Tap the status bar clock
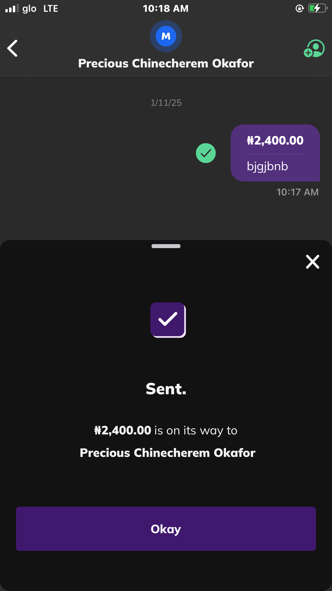The image size is (332, 591). [x=166, y=9]
